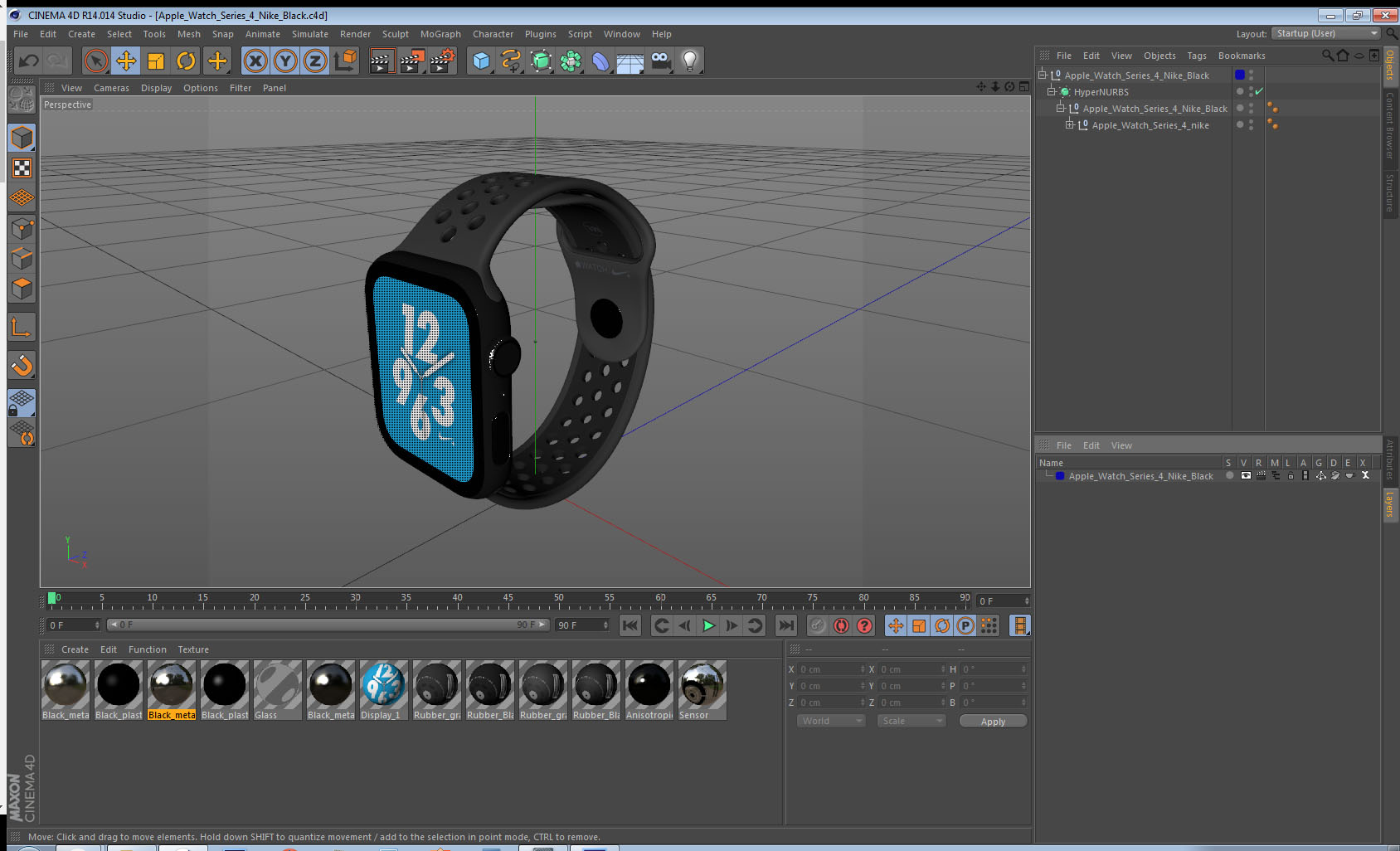Activate the Rotate tool
The height and width of the screenshot is (851, 1400).
186,61
